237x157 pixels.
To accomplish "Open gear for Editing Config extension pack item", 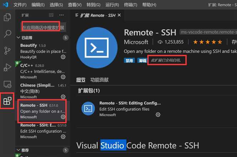I will click(158, 115).
